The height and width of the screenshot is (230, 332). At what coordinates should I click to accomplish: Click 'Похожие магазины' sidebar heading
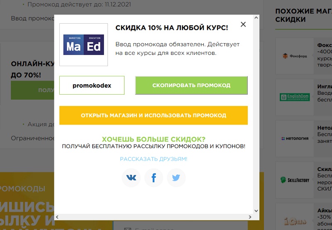pyautogui.click(x=304, y=15)
